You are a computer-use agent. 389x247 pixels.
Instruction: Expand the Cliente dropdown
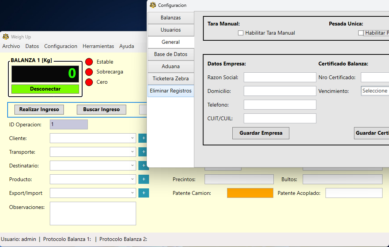coord(132,138)
